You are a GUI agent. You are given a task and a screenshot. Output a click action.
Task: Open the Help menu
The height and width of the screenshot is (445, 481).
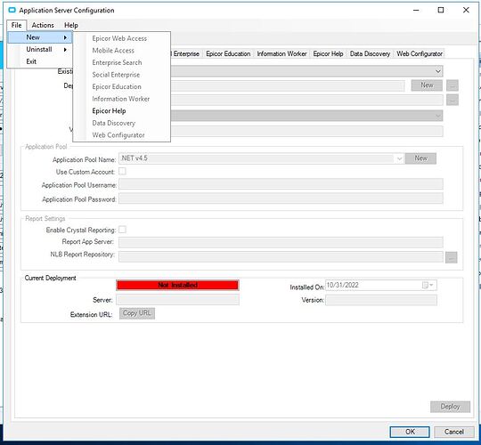pyautogui.click(x=71, y=25)
